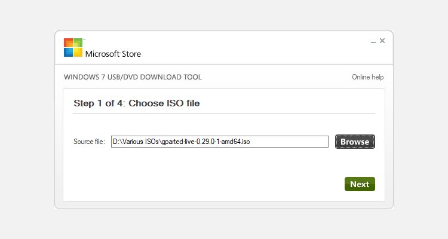Click the empty header area beside Microsoft Store
Viewport: 448px width, 239px height.
click(251, 48)
